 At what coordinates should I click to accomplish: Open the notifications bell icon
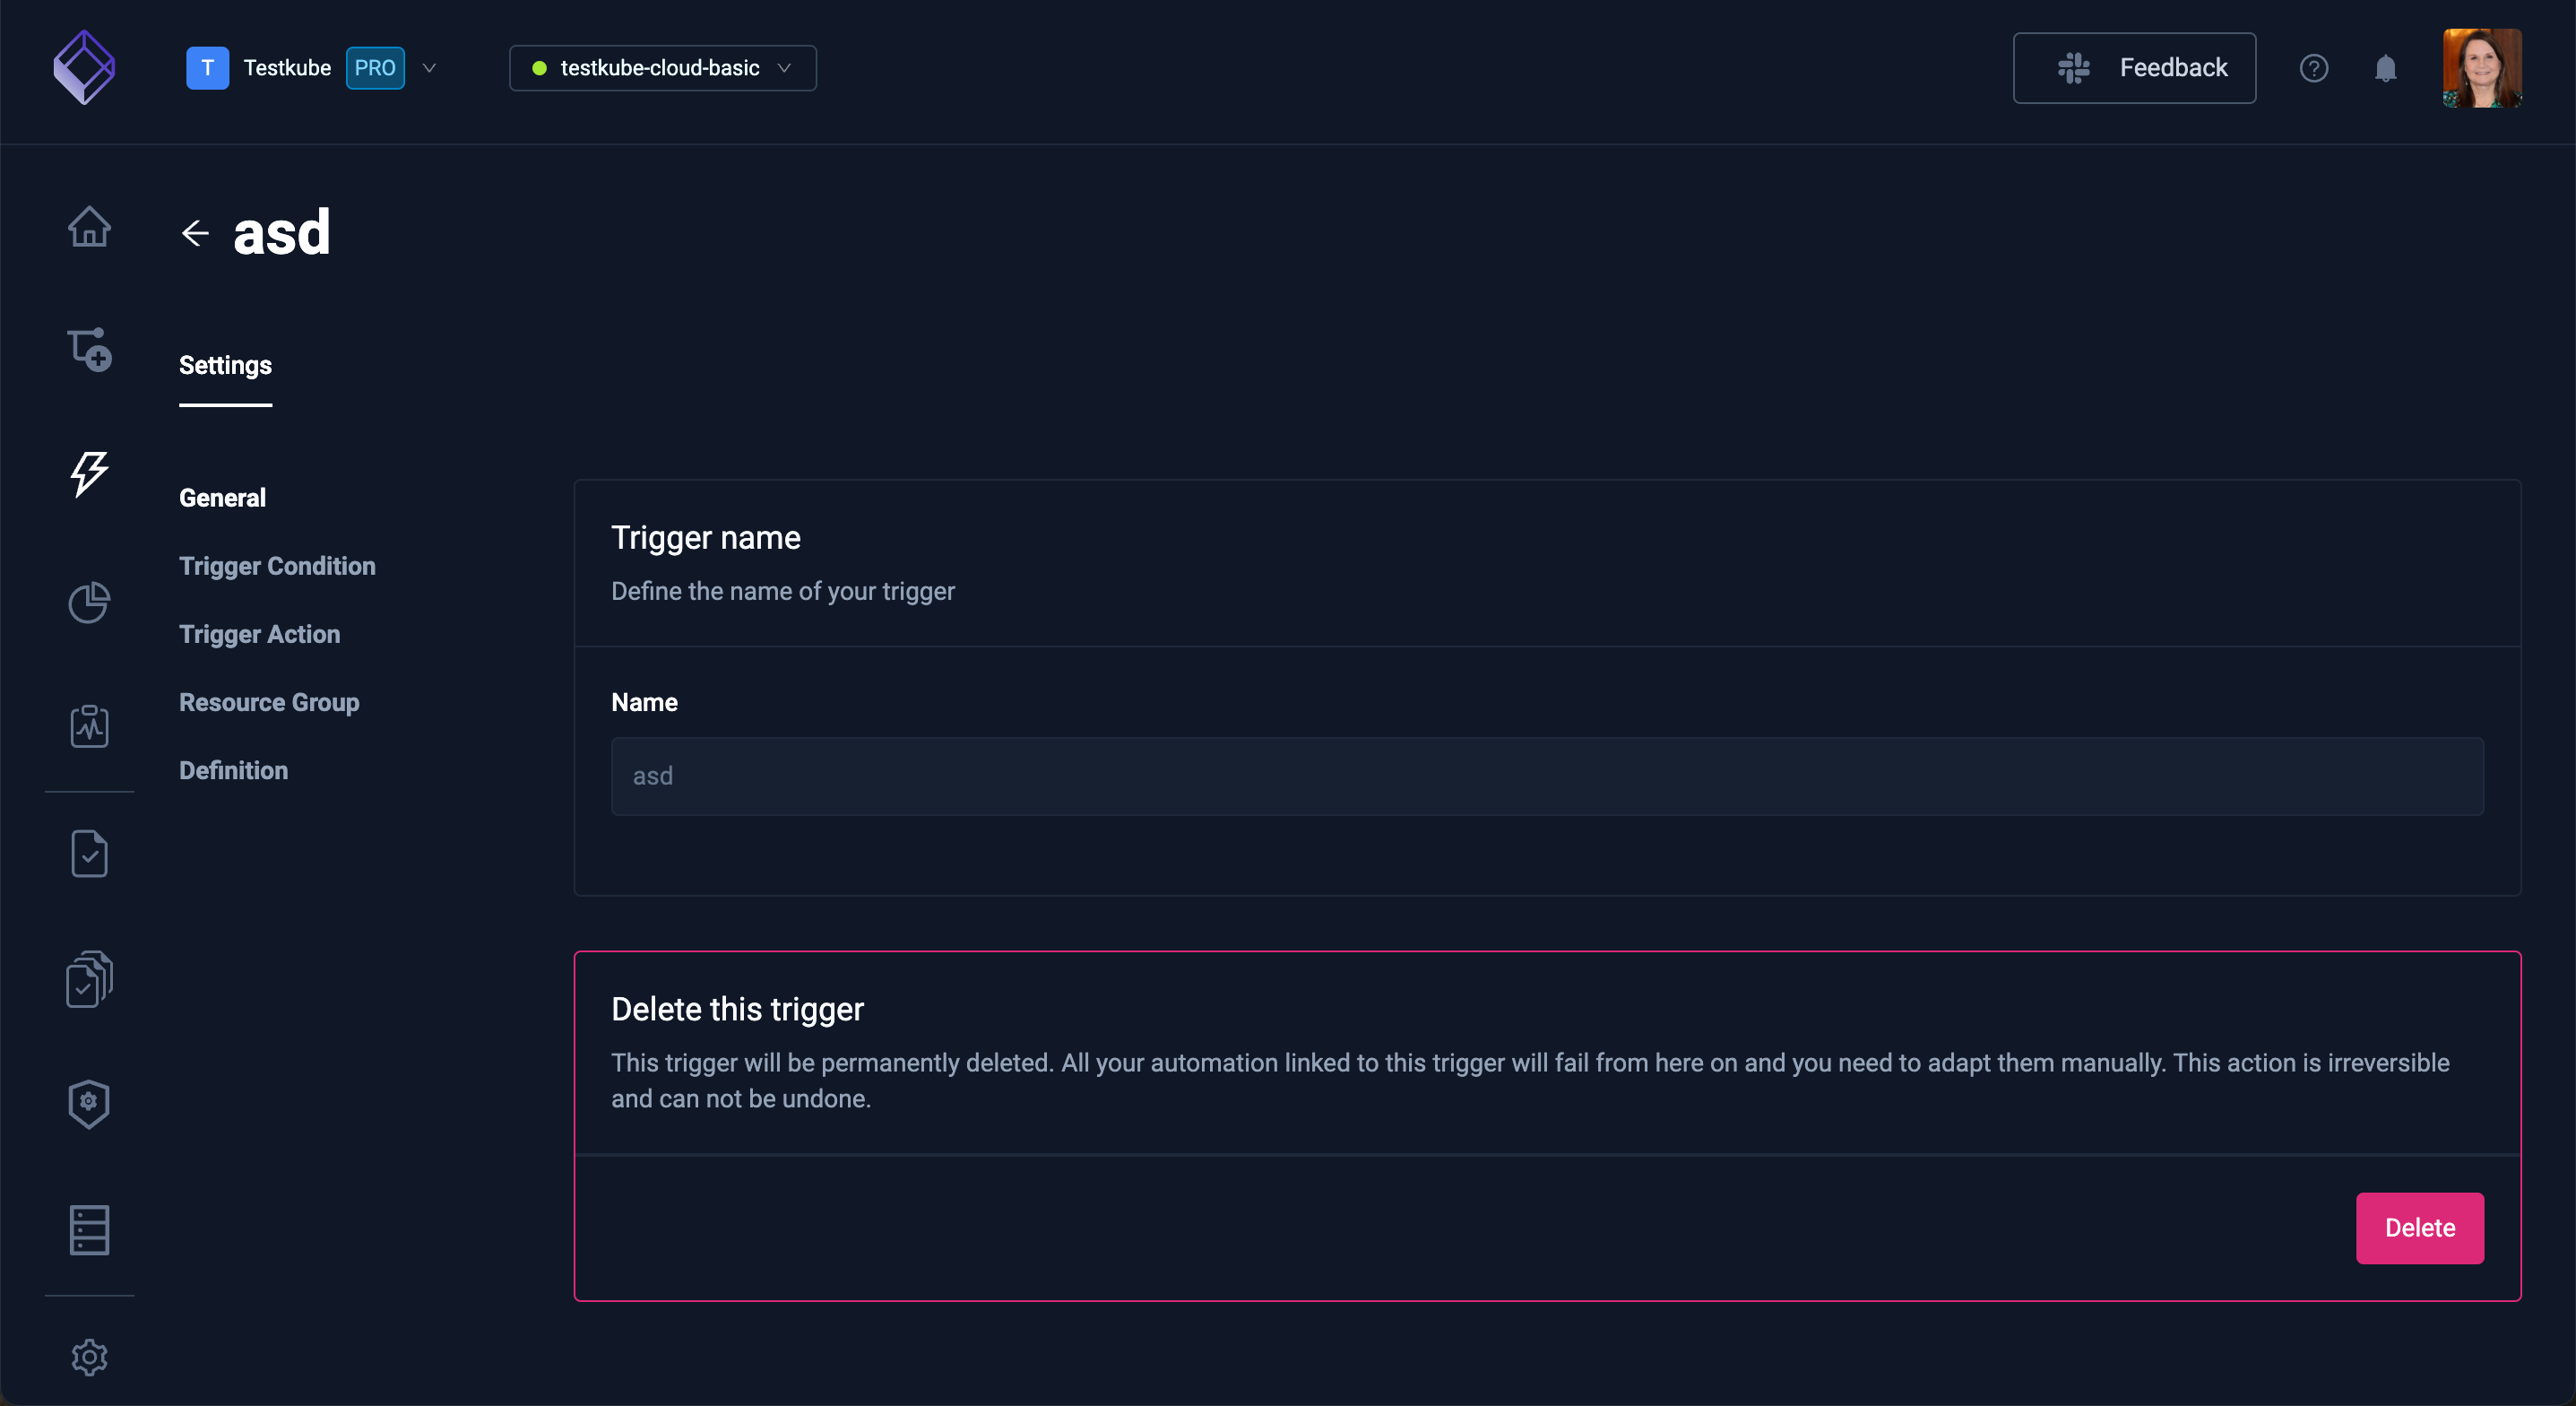2386,67
